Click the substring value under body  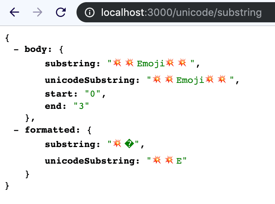(x=151, y=63)
